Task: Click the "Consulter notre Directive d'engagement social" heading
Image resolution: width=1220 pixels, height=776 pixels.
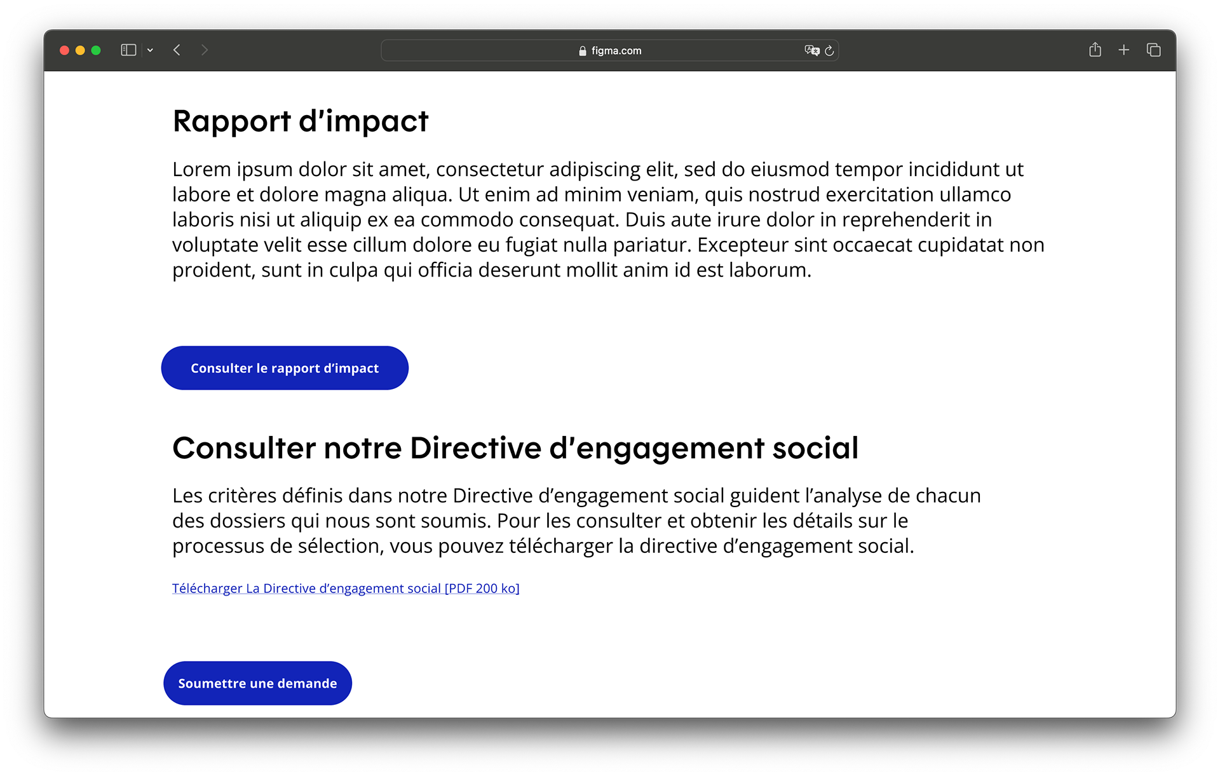Action: tap(515, 448)
